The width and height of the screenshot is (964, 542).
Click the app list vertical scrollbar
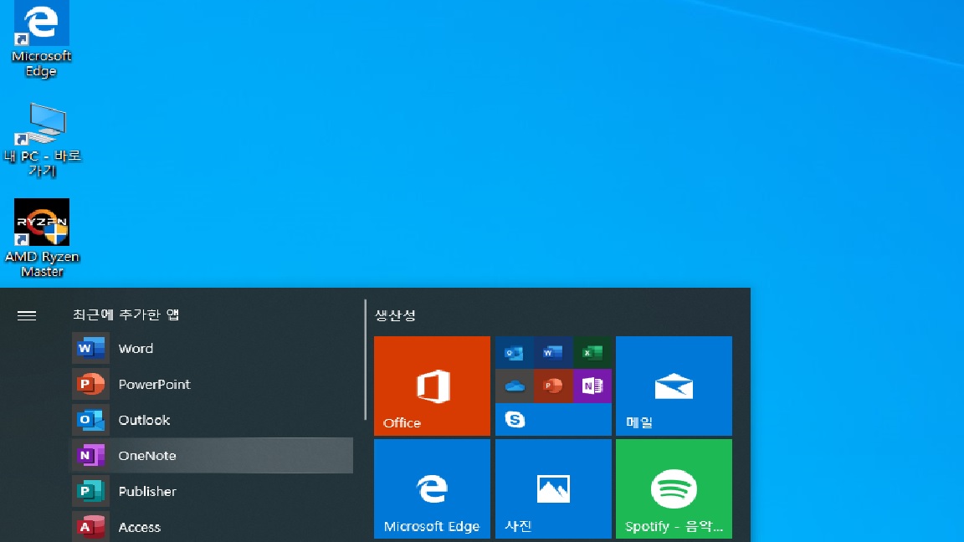(365, 360)
